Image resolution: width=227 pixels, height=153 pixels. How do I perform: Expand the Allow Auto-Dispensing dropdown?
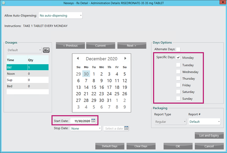60,15
